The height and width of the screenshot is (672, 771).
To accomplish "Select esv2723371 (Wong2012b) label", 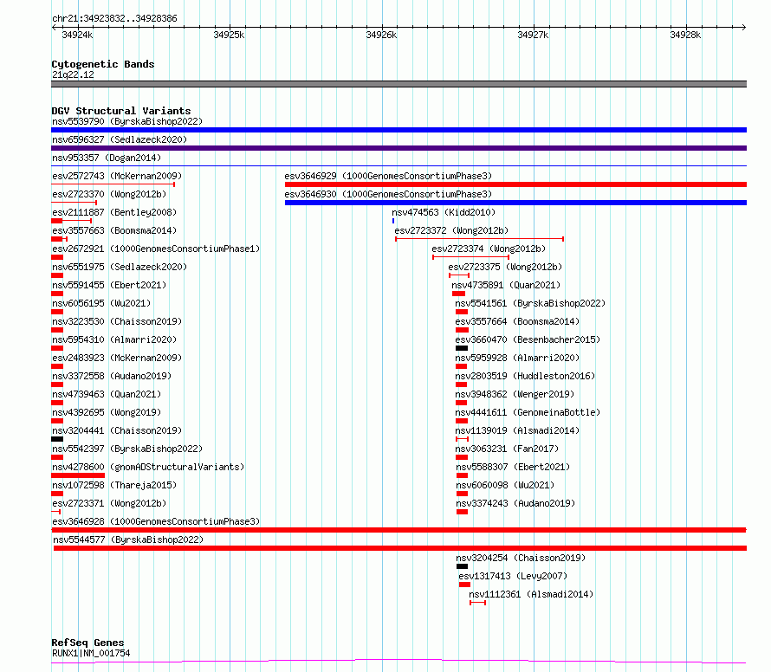I will [x=109, y=503].
